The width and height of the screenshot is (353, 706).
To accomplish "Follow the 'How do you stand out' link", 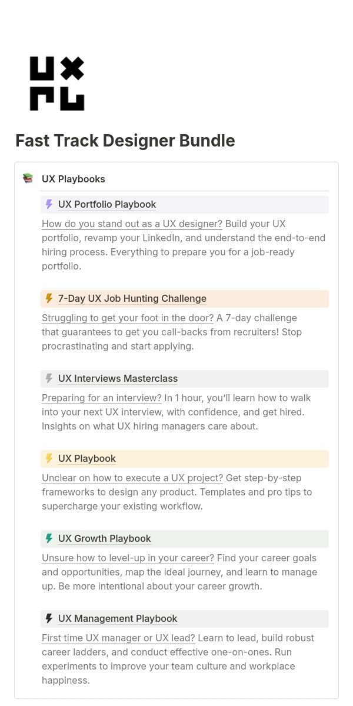I will tap(132, 224).
